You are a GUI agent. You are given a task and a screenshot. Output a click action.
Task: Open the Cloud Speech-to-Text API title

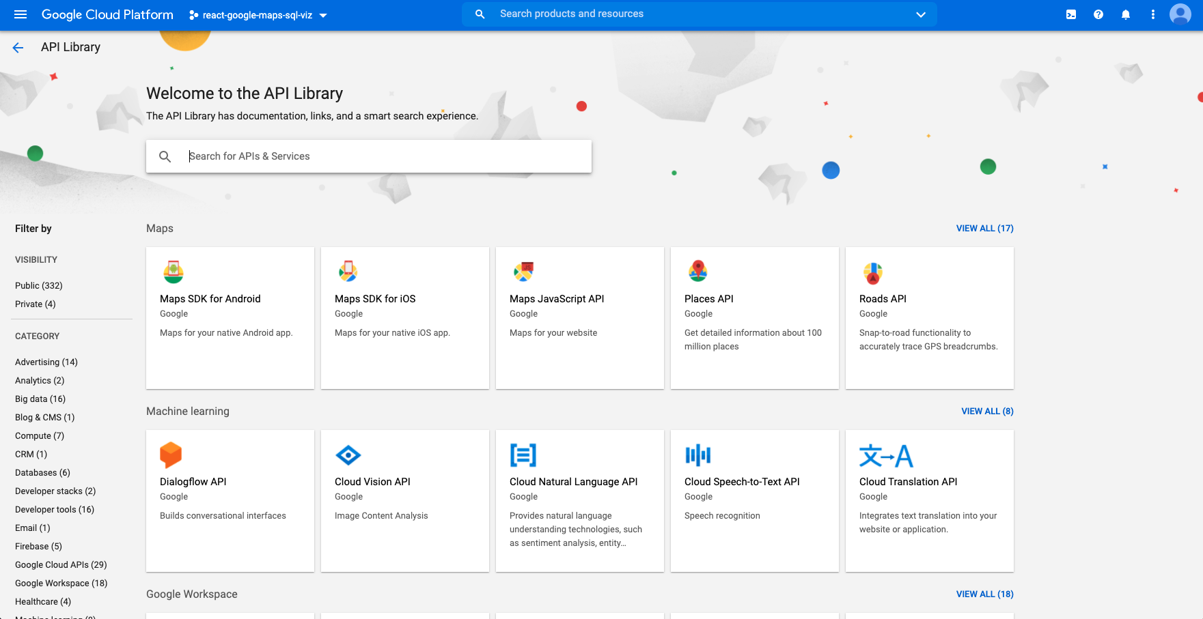coord(742,482)
